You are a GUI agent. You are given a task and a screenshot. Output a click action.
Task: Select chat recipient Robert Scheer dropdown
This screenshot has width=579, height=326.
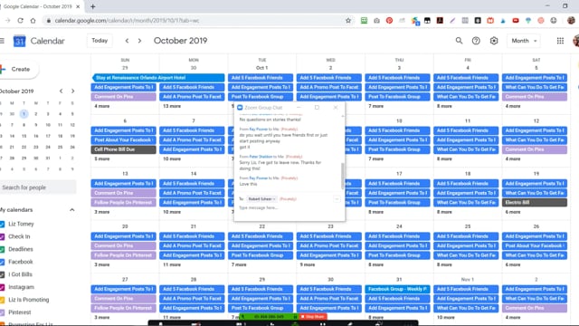pyautogui.click(x=261, y=199)
